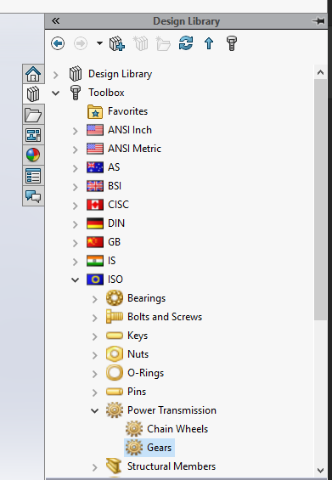Viewport: 332px width, 480px height.
Task: Expand the IS standard
Action: tap(76, 262)
